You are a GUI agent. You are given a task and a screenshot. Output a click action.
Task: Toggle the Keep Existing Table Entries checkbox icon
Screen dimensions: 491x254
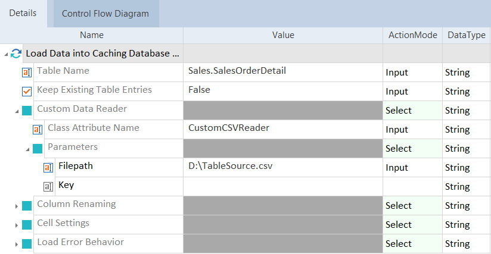coord(27,92)
